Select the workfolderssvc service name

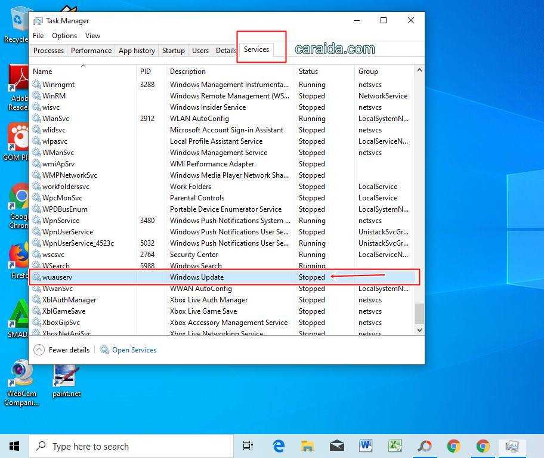coord(66,186)
